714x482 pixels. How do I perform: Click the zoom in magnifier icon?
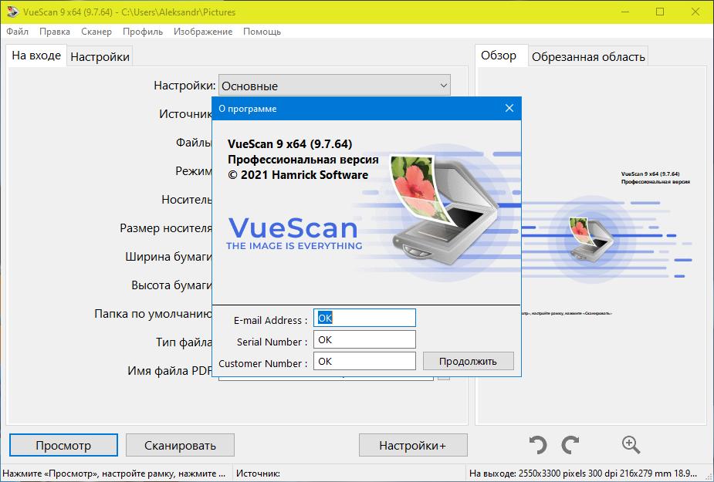click(631, 444)
